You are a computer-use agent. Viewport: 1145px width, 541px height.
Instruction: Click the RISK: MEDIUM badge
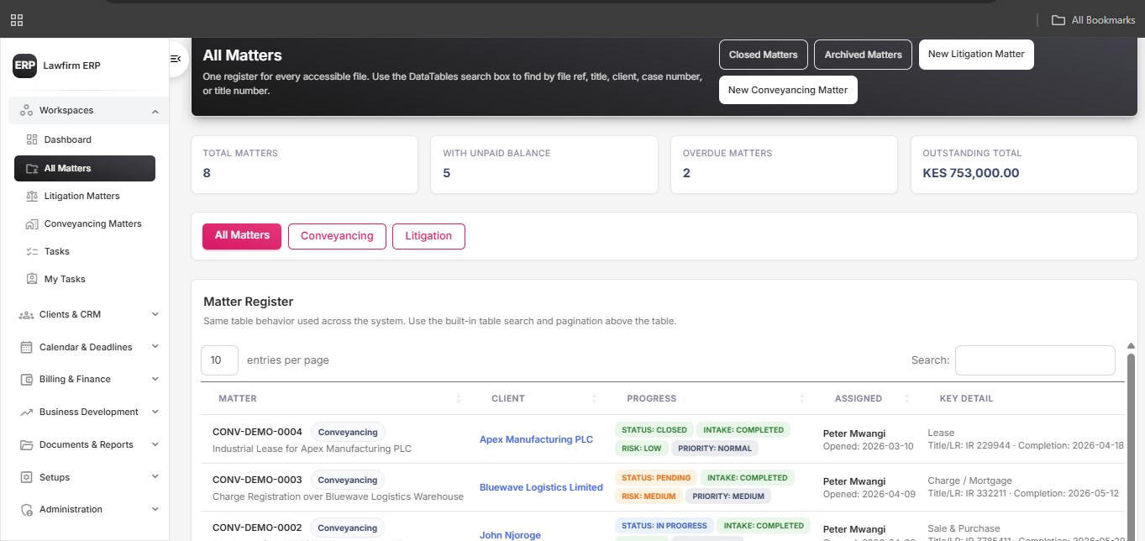click(x=649, y=496)
